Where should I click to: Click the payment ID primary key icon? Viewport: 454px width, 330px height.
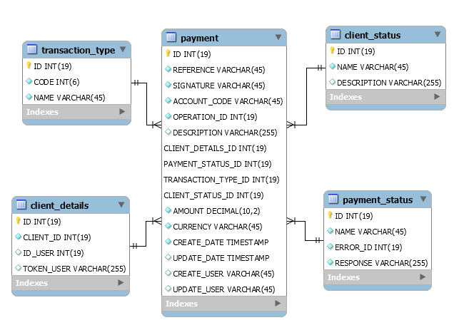pos(168,53)
